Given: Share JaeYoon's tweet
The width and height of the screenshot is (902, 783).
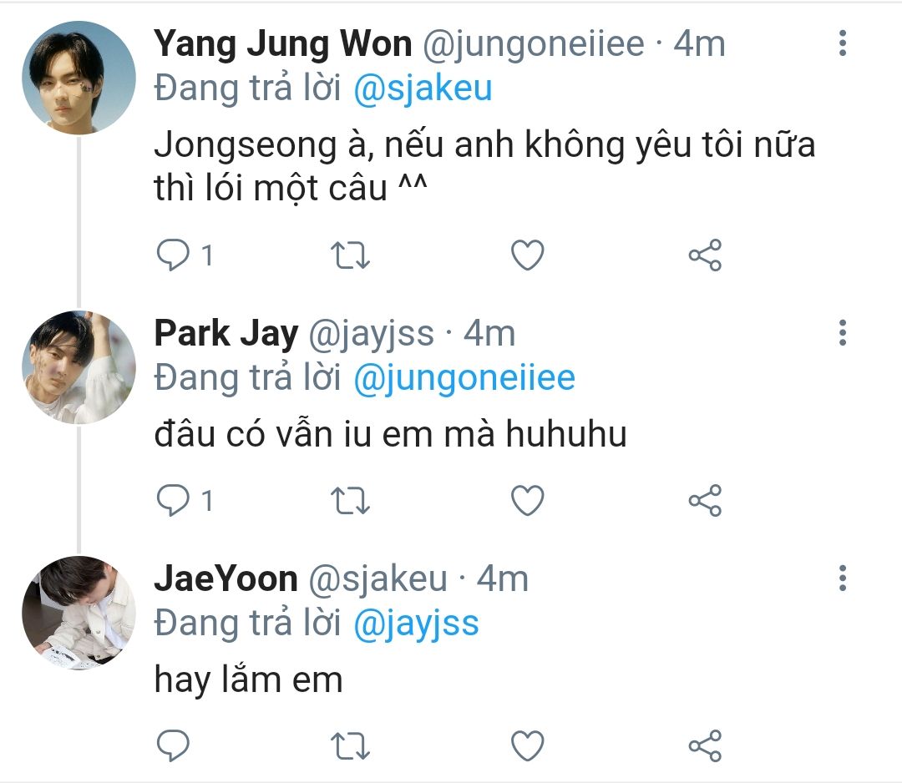Looking at the screenshot, I should [x=705, y=745].
